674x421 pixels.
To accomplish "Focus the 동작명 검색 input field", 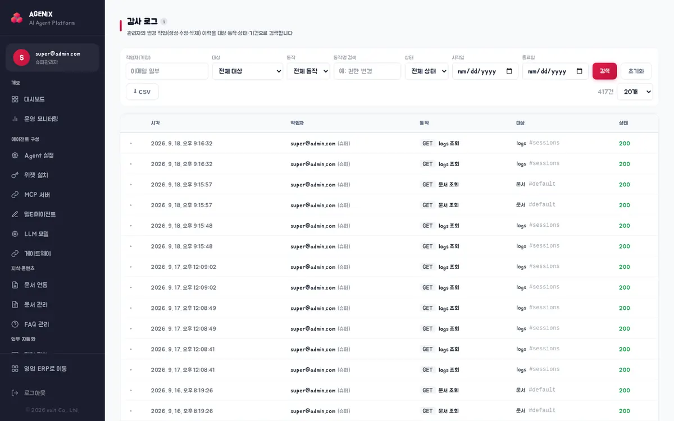I will coord(367,71).
